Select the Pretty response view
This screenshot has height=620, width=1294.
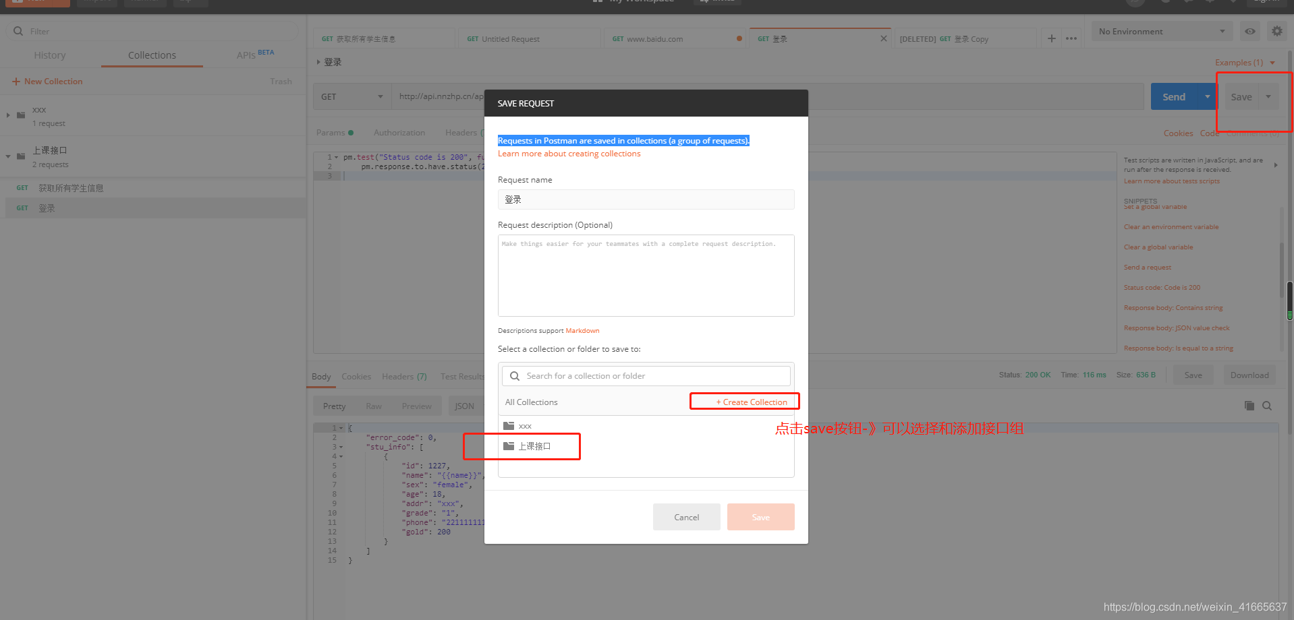click(x=334, y=406)
